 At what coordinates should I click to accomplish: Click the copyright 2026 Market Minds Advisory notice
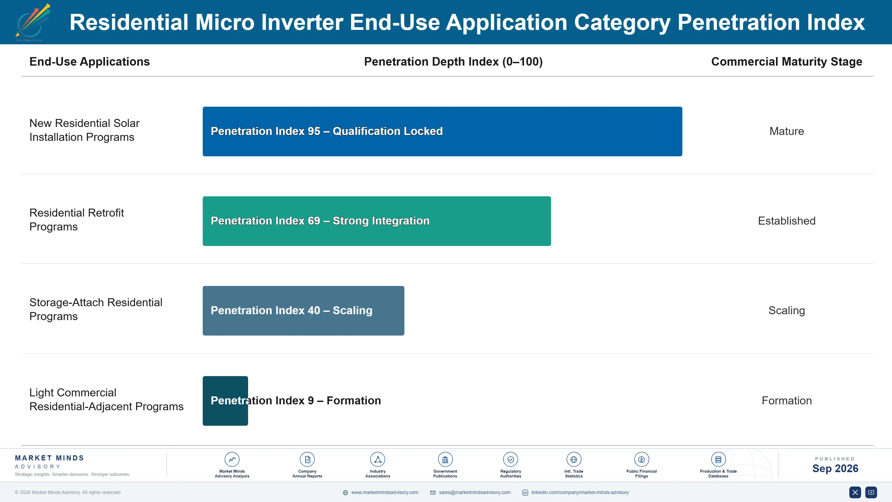68,492
